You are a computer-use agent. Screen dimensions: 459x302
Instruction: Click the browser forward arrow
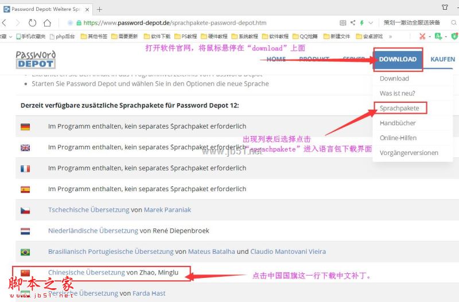click(x=18, y=22)
